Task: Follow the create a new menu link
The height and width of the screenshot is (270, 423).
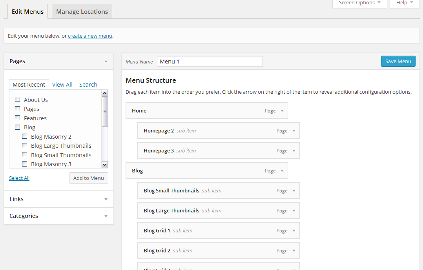Action: tap(90, 36)
